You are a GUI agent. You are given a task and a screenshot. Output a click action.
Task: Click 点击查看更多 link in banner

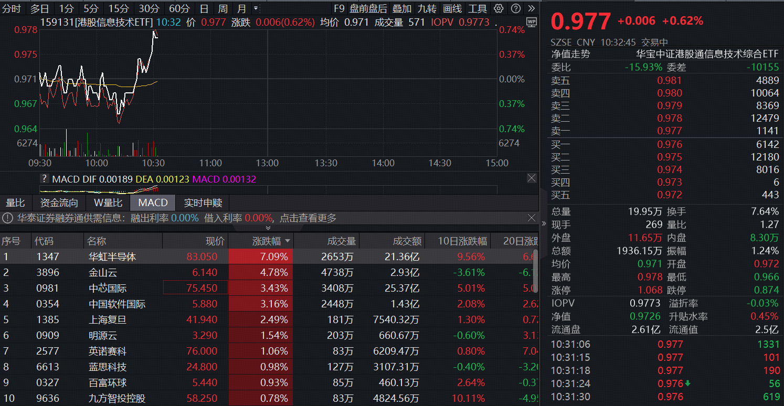(308, 218)
